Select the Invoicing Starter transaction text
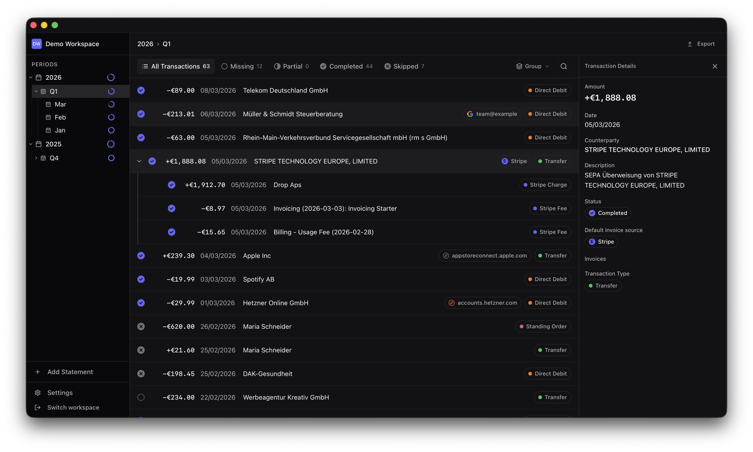 (x=335, y=208)
